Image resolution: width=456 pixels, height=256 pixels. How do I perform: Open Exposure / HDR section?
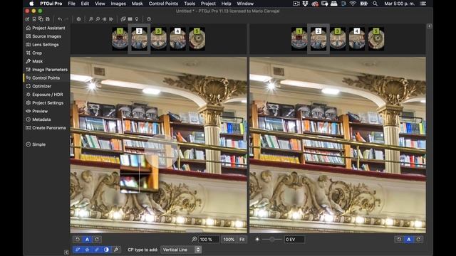[x=44, y=95]
